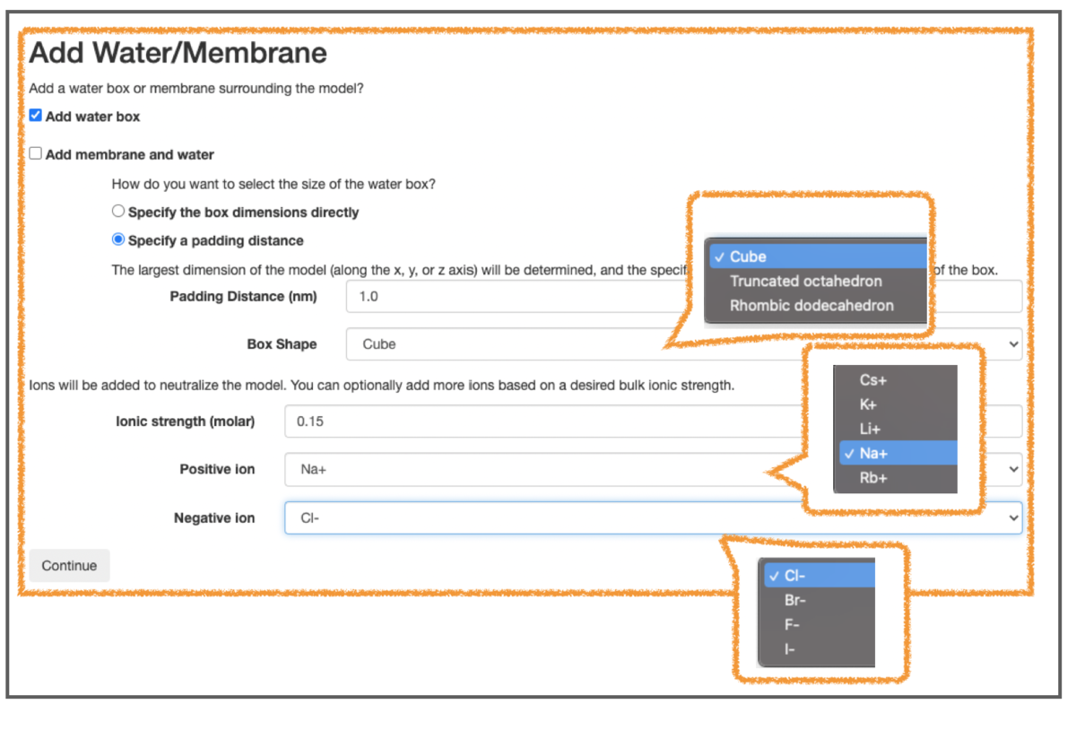The image size is (1076, 730).
Task: Pick Na+ from positive ion list
Action: point(898,453)
